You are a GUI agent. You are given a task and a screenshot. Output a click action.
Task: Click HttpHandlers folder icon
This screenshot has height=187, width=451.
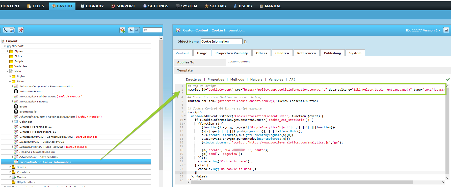14,182
